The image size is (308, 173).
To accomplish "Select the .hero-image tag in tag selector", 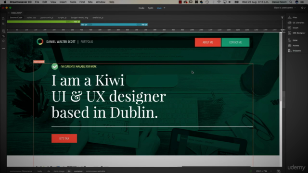I will coord(59,171).
